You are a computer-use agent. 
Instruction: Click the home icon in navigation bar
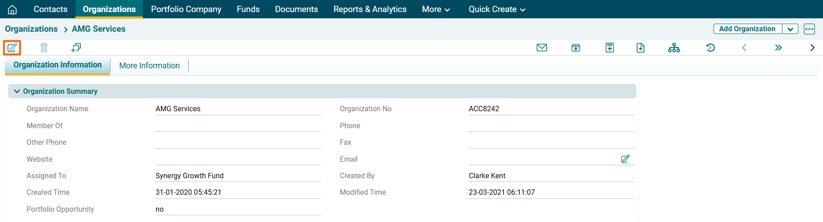pos(13,9)
